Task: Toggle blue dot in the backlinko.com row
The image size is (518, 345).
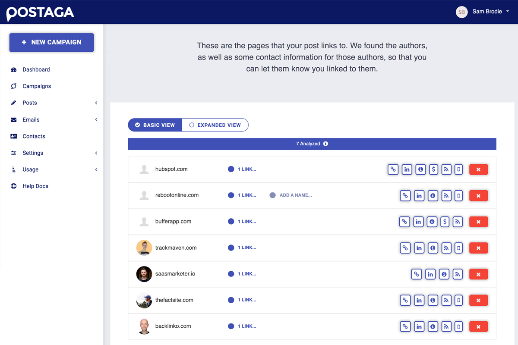Action: click(x=231, y=326)
